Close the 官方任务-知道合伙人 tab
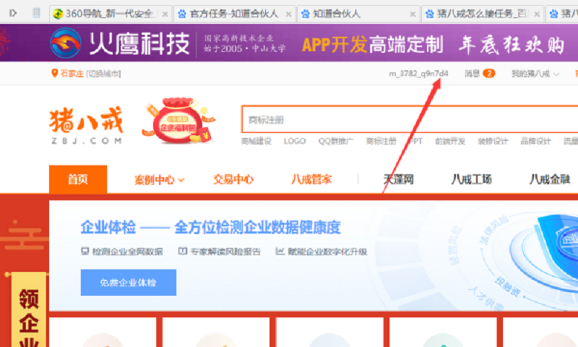This screenshot has height=347, width=578. point(288,14)
